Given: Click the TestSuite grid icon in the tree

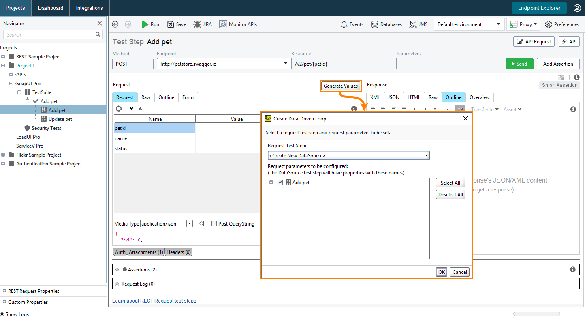Looking at the screenshot, I should pos(28,92).
